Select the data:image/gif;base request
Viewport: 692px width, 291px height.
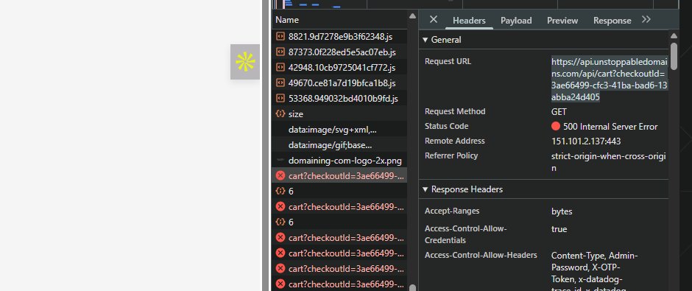point(339,145)
